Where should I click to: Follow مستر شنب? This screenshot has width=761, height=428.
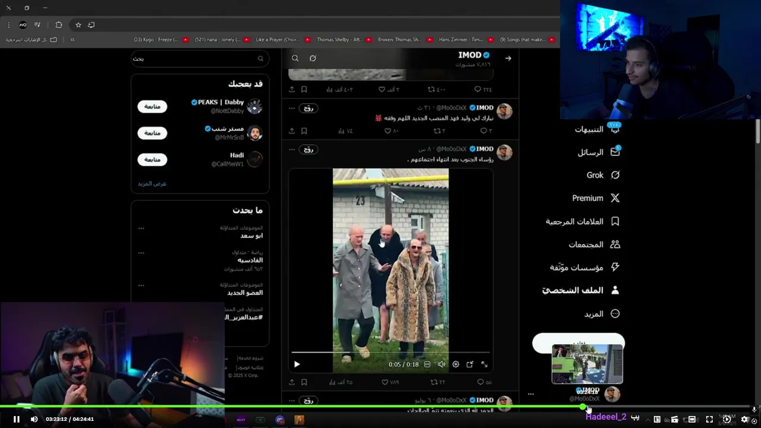pos(152,133)
